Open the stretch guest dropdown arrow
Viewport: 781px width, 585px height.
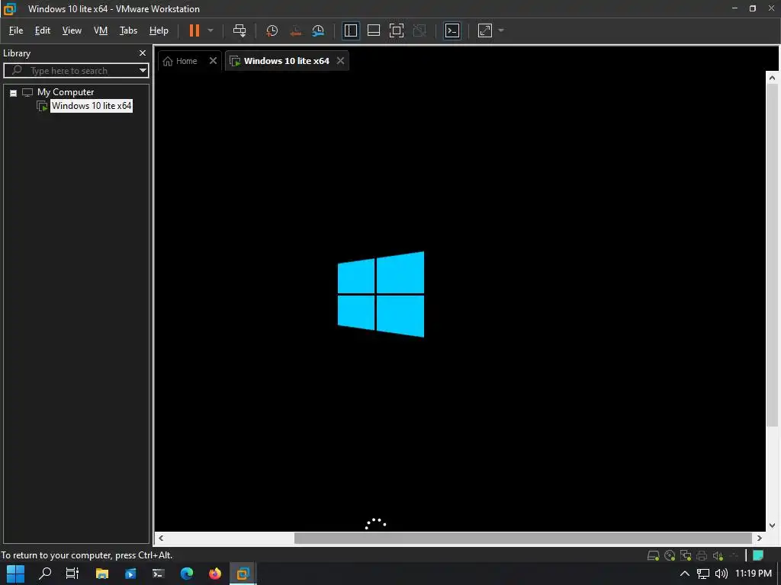(501, 30)
